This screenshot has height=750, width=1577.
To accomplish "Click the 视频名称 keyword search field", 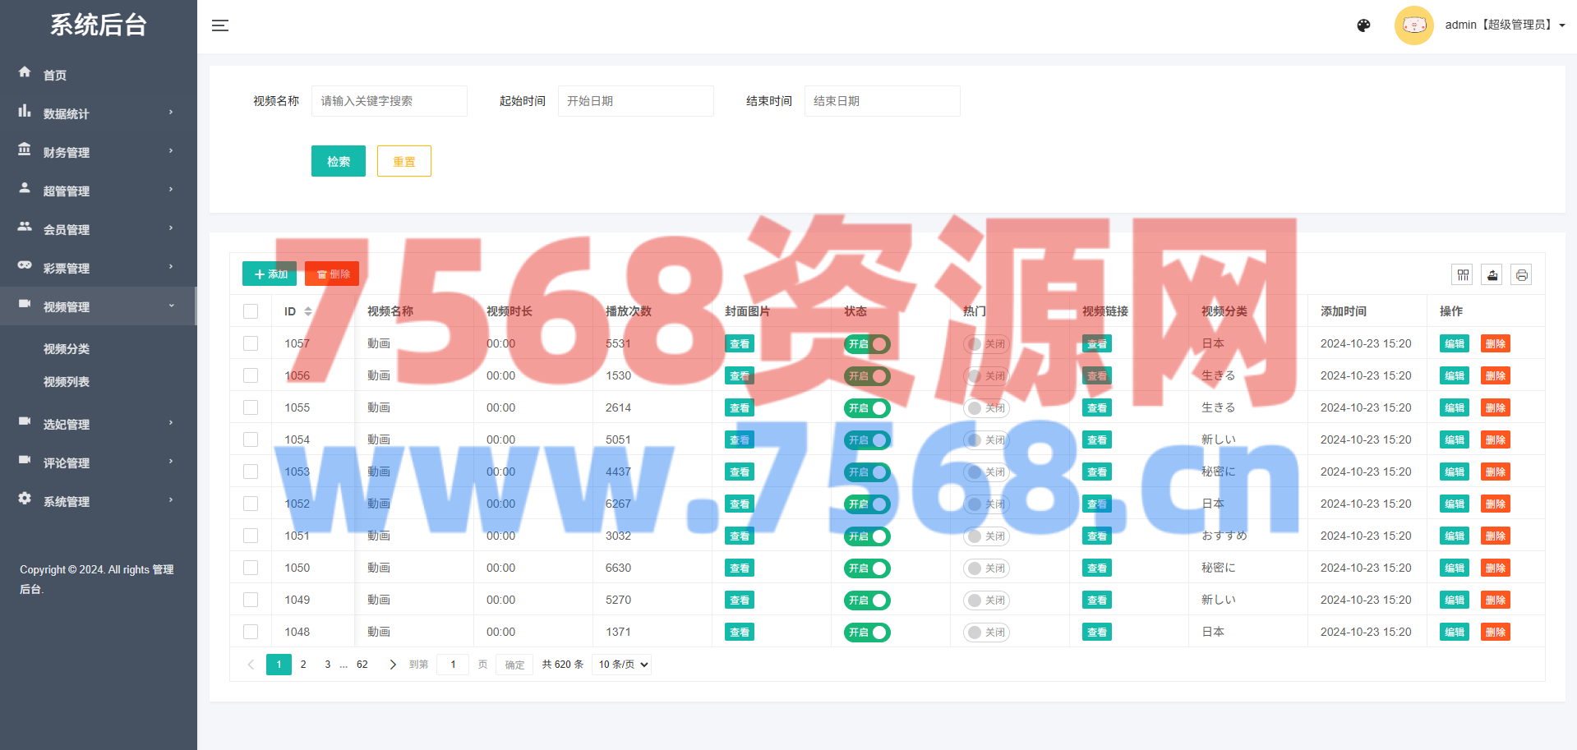I will point(389,101).
